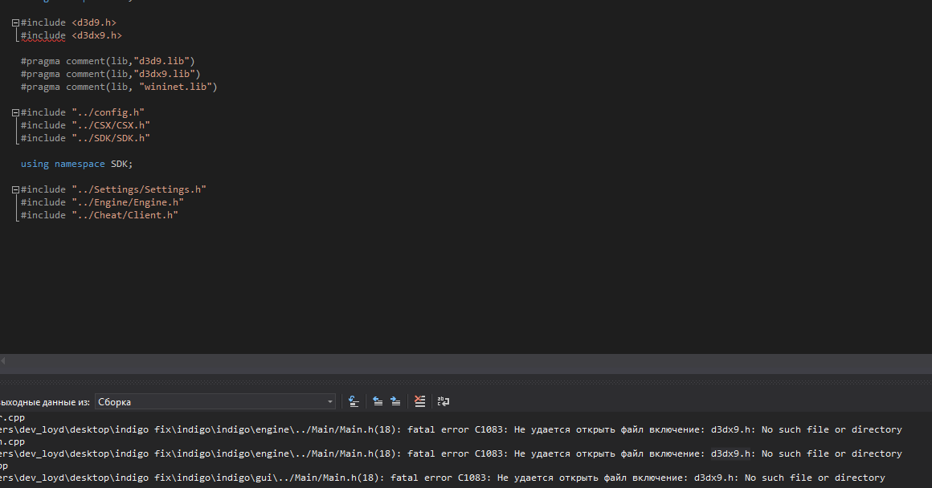Click the "../Cheat/Client.h" include line
This screenshot has height=488, width=932.
click(x=100, y=215)
